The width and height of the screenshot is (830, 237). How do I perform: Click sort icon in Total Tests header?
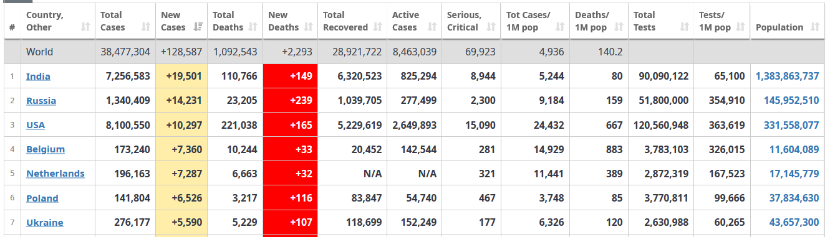[685, 27]
